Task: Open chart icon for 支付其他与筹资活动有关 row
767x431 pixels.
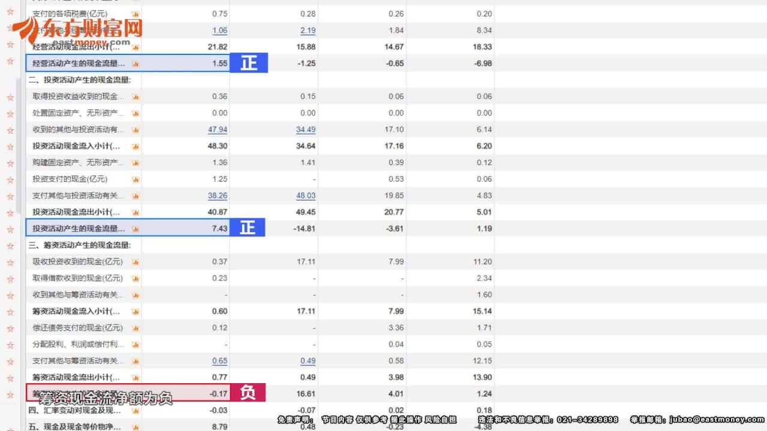Action: click(135, 361)
